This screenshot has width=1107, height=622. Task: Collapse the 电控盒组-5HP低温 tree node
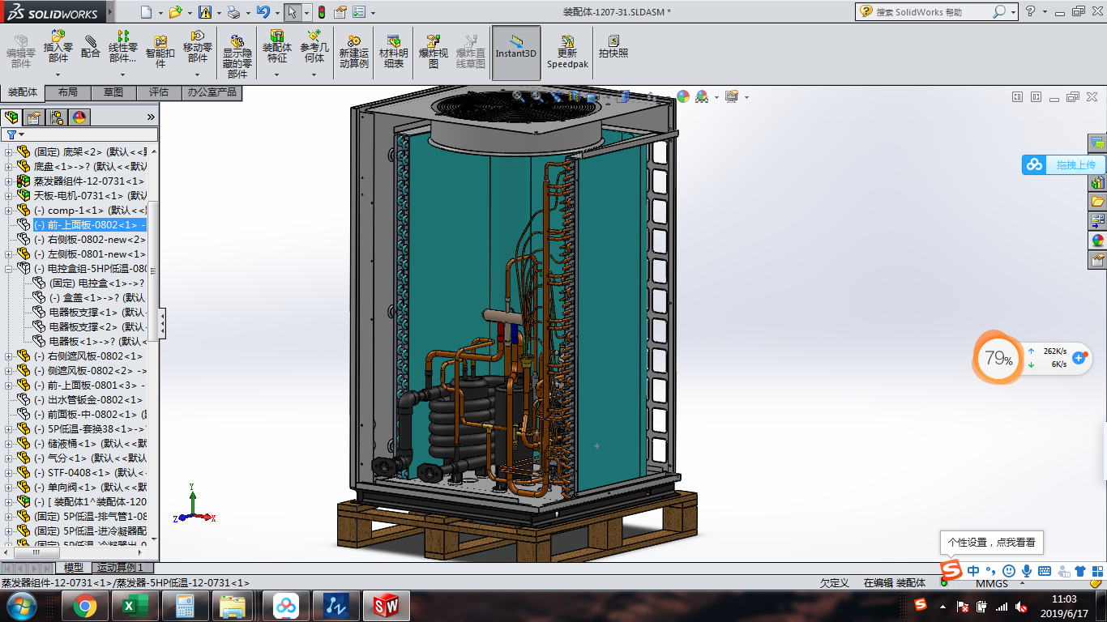tap(9, 269)
